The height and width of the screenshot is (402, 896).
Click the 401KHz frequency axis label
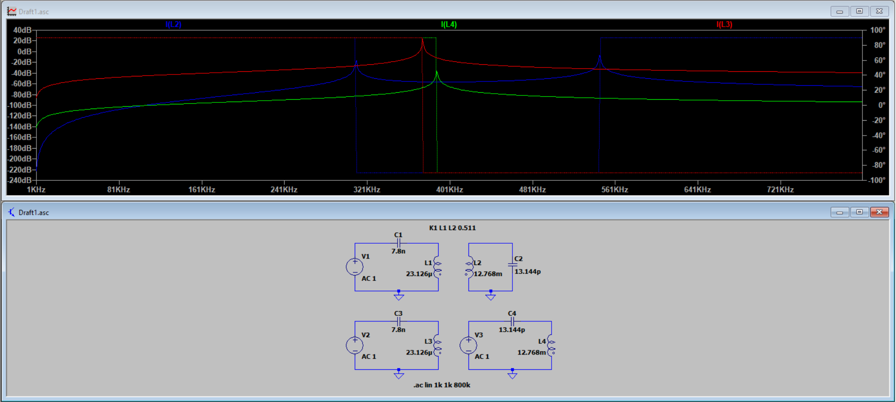[449, 190]
